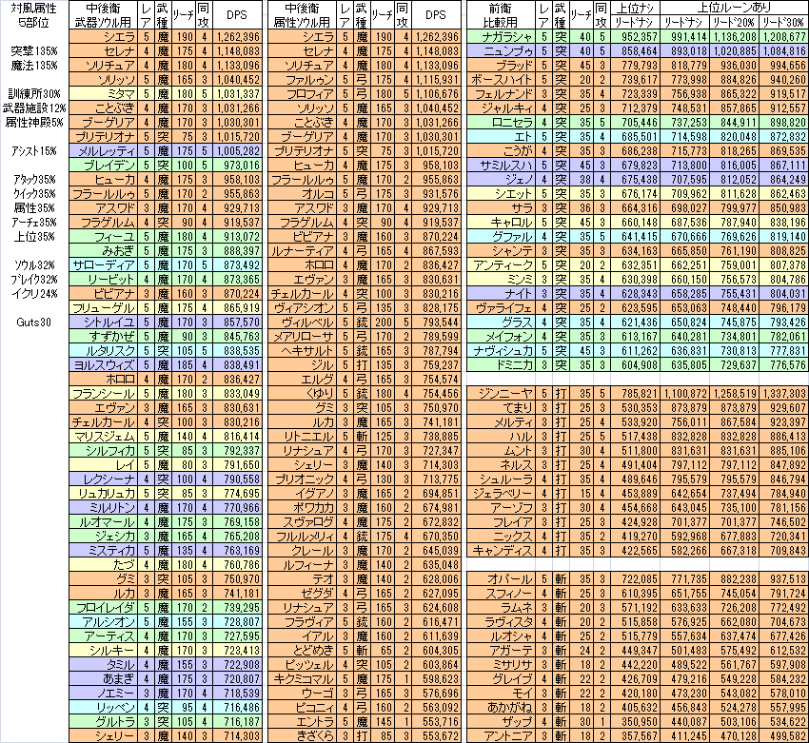809x743 pixels.
Task: Click the リード20% column header
Action: pos(734,22)
